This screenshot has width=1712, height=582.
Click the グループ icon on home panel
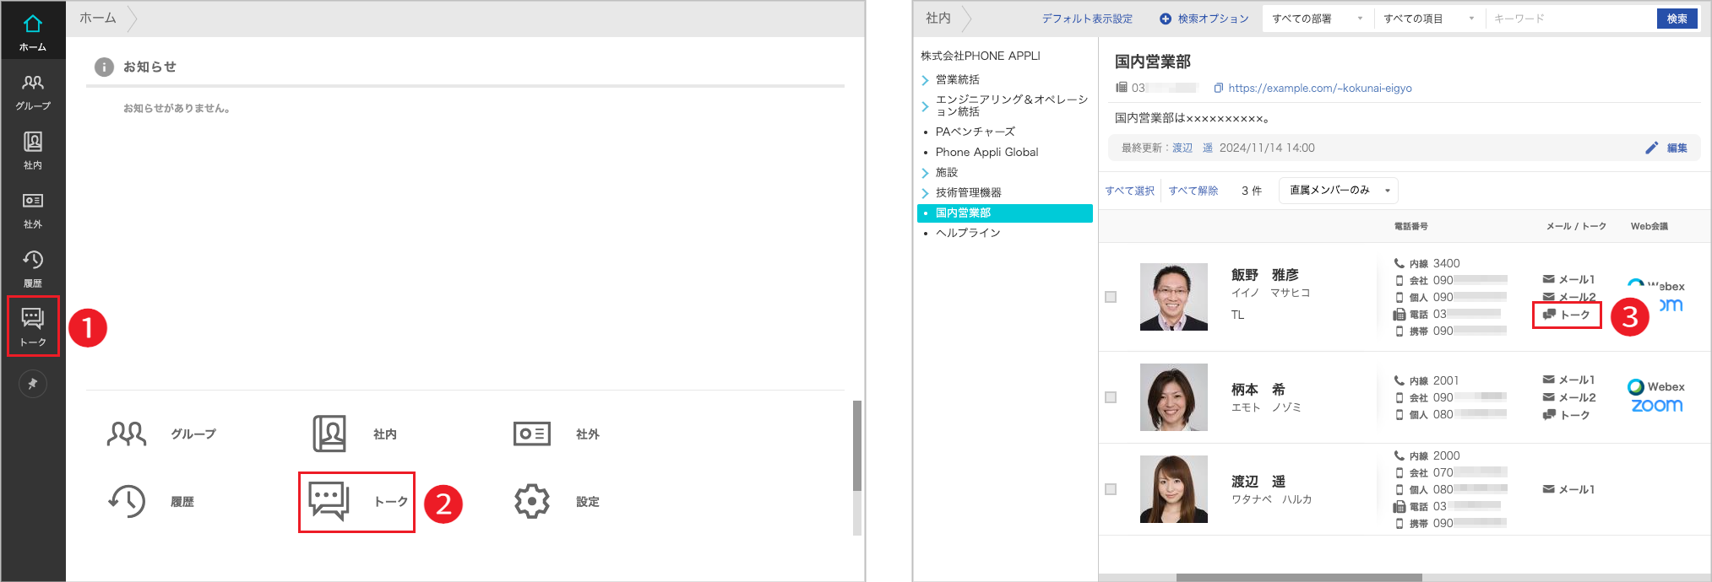(127, 434)
